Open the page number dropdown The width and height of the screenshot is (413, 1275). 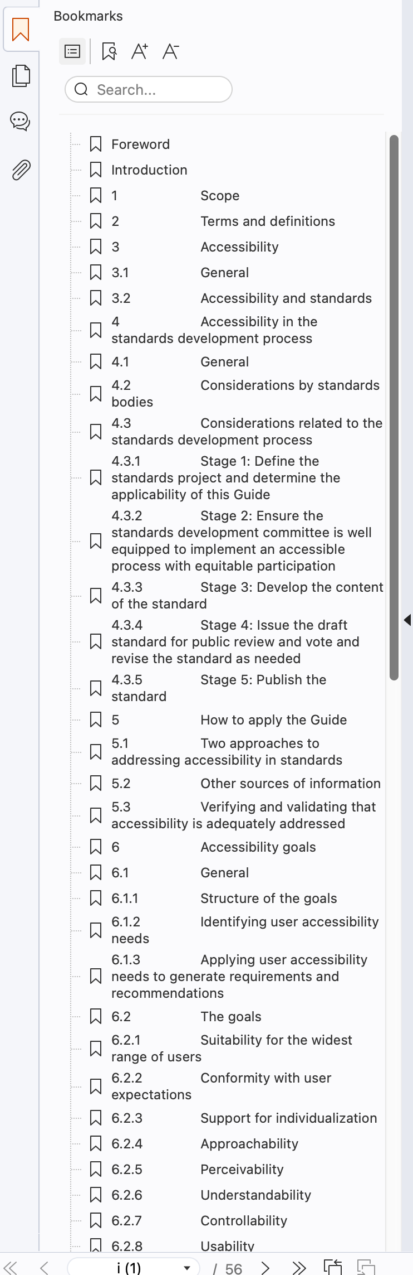tap(188, 1268)
